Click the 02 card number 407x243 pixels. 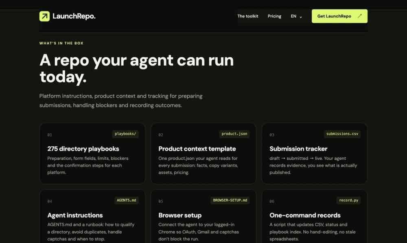[x=161, y=135]
